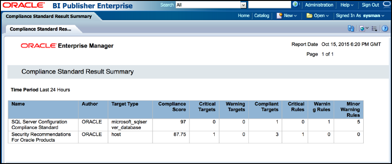Screen dimensions: 392x164
Task: Click the Target Type column header
Action: pos(130,109)
